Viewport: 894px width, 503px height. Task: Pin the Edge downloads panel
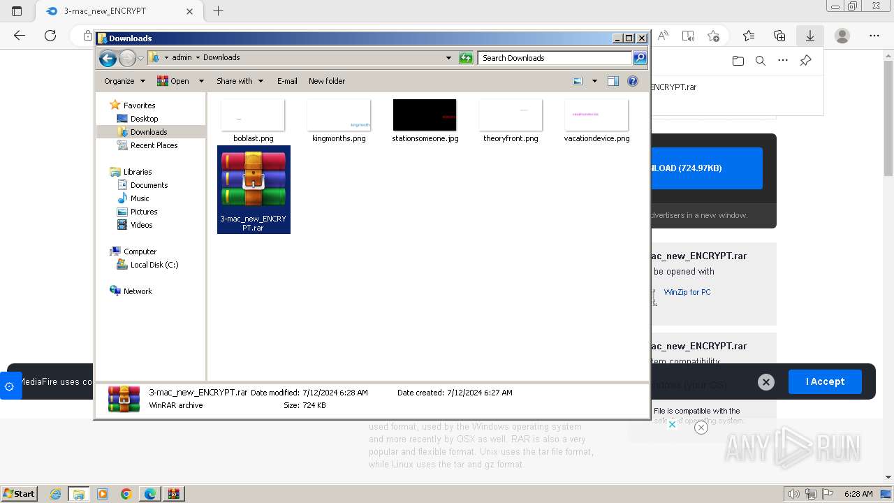pos(805,61)
